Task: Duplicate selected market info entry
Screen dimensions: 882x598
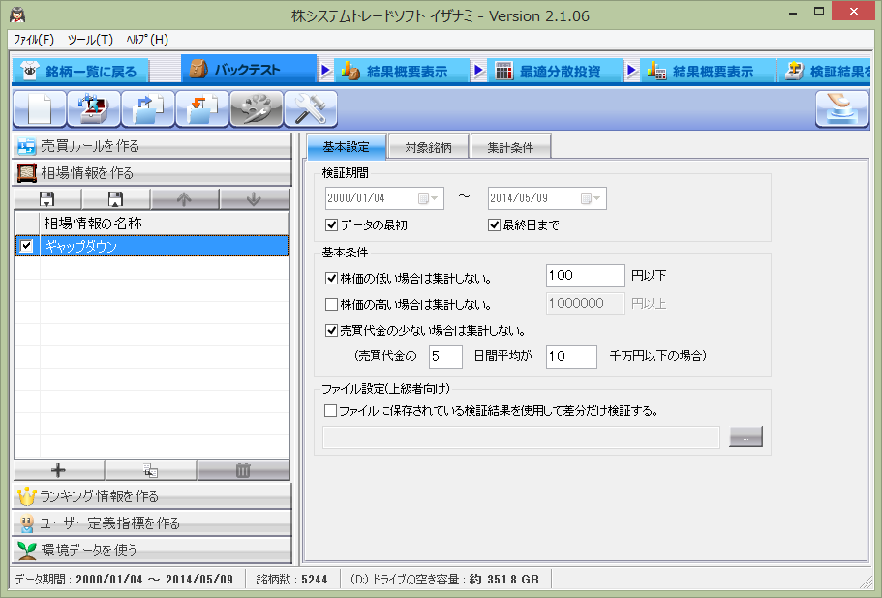Action: [150, 470]
